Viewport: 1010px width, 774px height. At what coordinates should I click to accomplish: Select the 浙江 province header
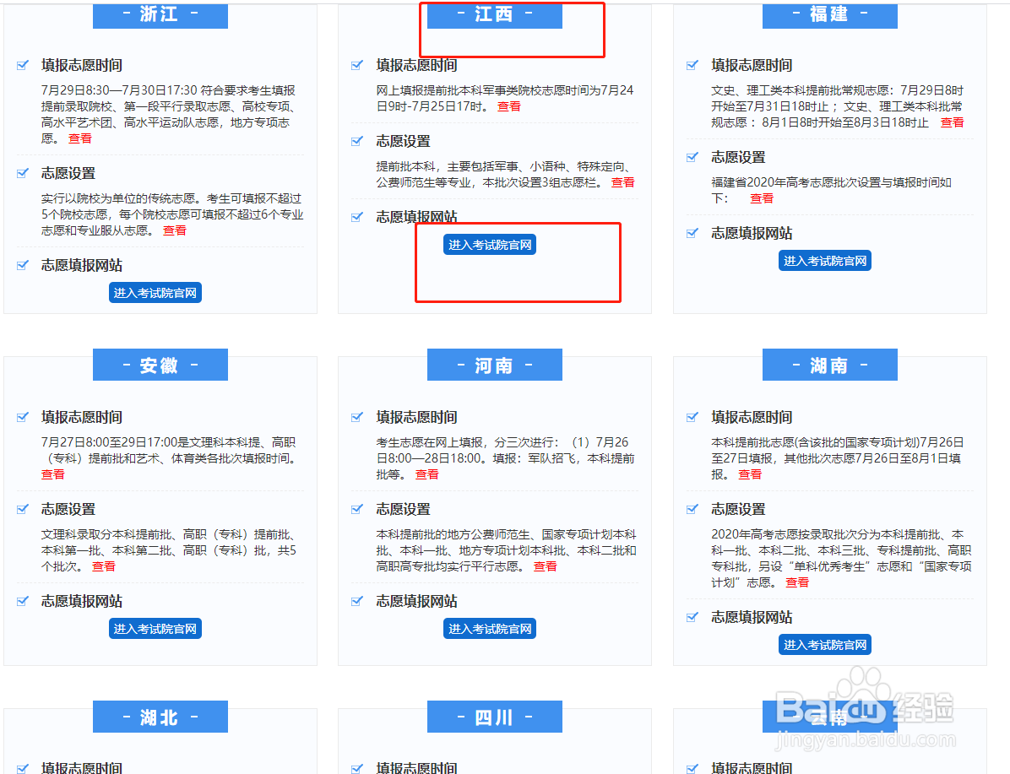point(160,15)
